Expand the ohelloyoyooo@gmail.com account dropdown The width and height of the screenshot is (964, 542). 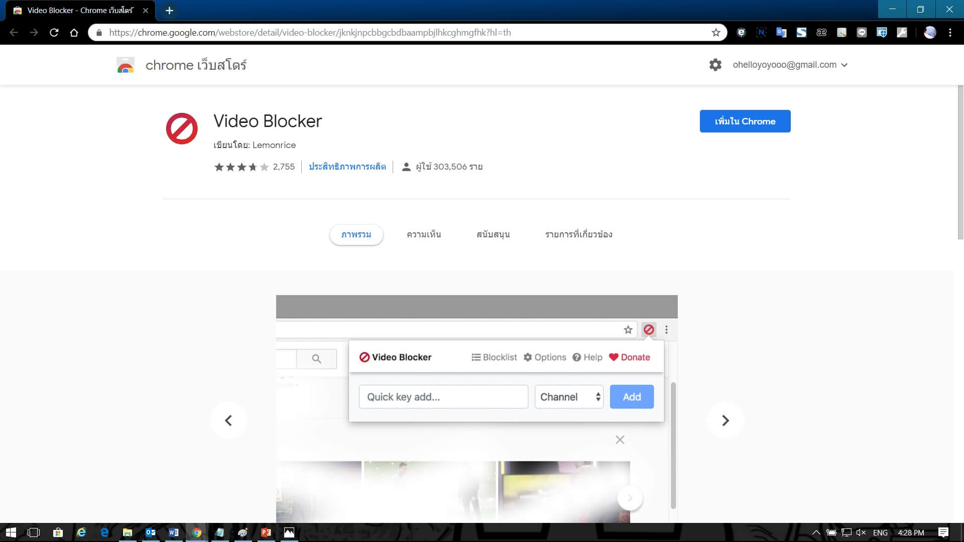(790, 65)
